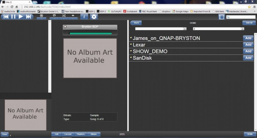
Task: Switch to the Playlists tab
Action: (81, 134)
